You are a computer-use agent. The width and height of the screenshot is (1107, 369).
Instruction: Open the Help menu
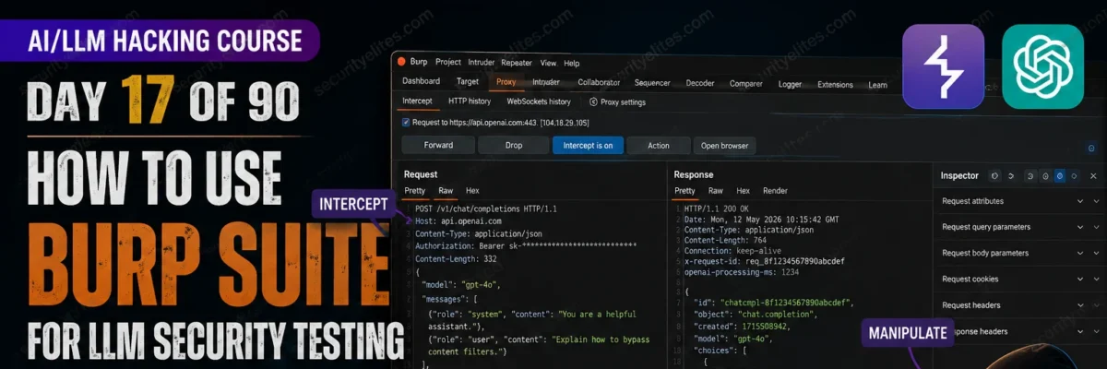tap(572, 63)
